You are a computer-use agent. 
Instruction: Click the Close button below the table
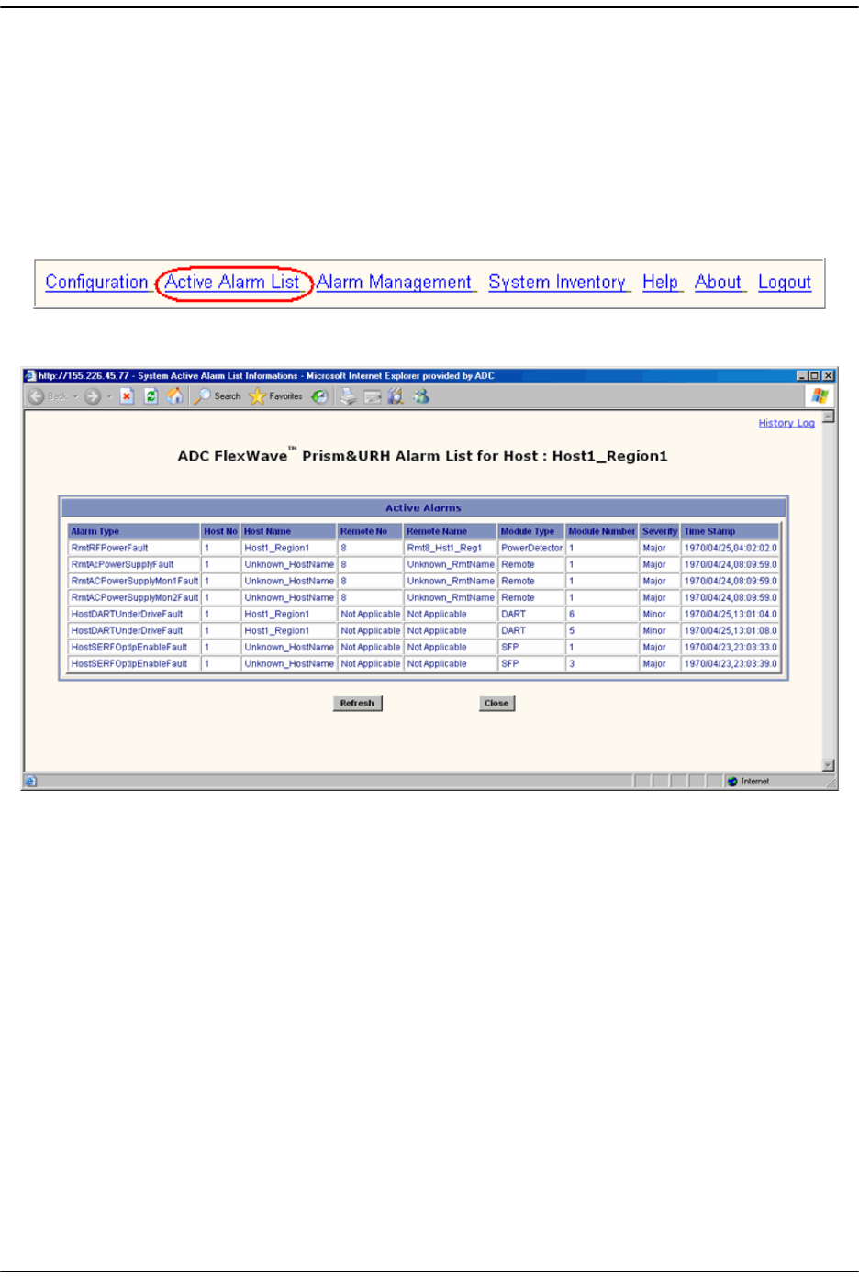(496, 703)
